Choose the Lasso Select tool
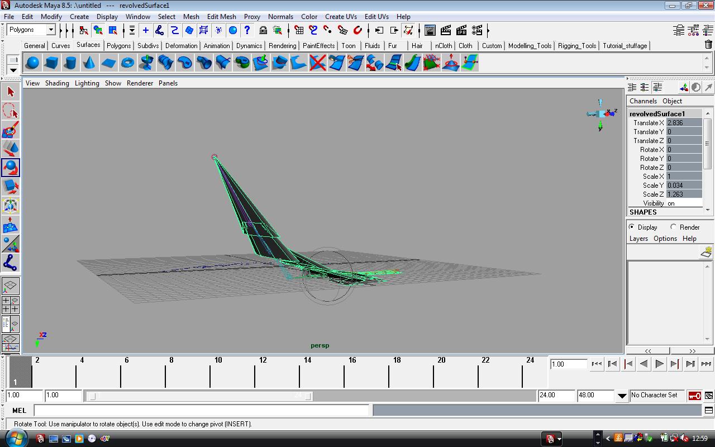This screenshot has width=715, height=447. coord(10,111)
